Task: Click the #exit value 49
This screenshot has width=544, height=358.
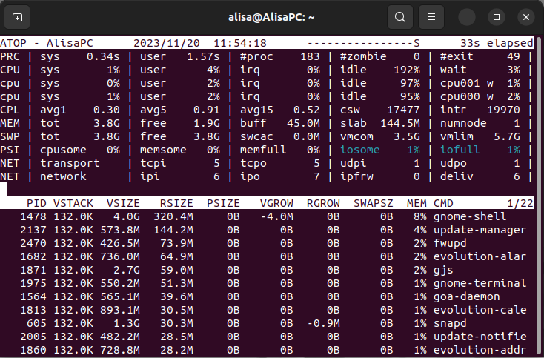Action: (x=514, y=56)
